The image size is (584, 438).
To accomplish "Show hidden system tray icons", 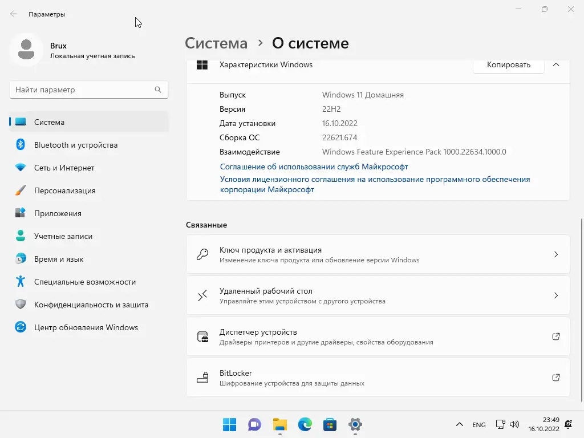I will (x=459, y=425).
